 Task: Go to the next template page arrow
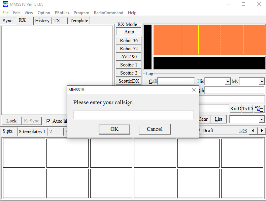coord(262,131)
